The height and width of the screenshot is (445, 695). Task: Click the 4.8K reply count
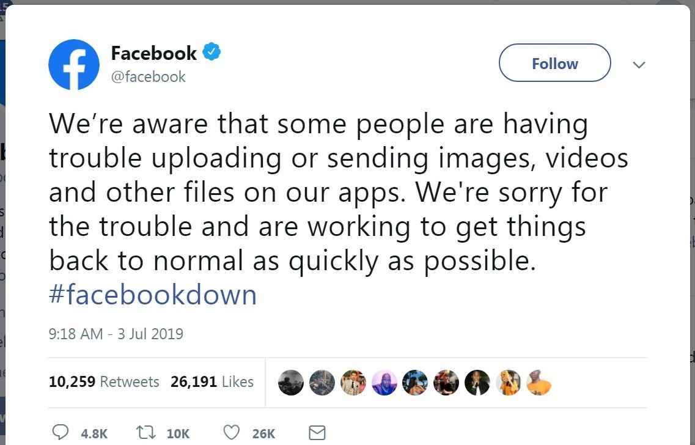point(94,433)
